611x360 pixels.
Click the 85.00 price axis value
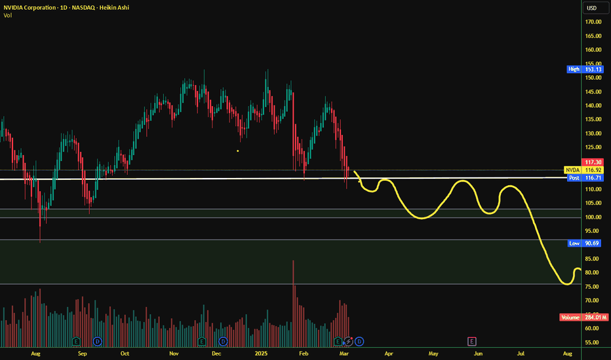(591, 259)
